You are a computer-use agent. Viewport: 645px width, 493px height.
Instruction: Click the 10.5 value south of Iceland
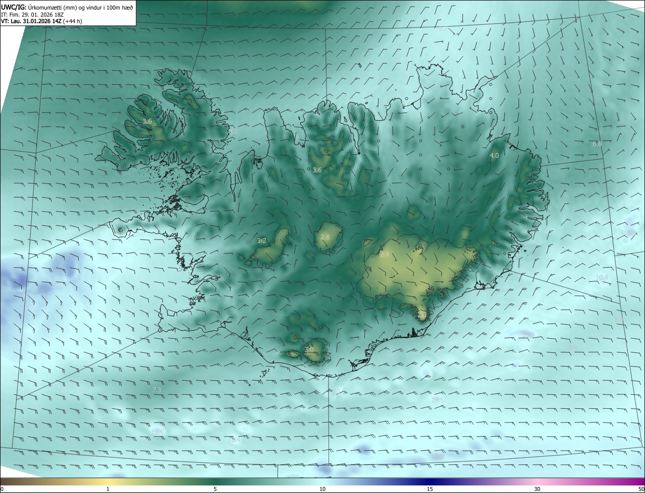[437, 400]
